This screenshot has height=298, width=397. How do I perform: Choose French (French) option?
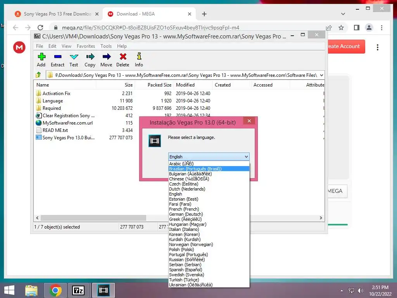click(x=209, y=209)
